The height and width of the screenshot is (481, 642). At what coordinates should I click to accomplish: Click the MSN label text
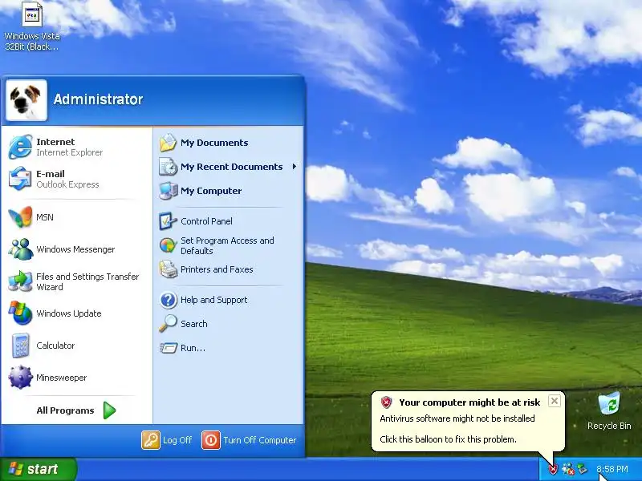(45, 217)
